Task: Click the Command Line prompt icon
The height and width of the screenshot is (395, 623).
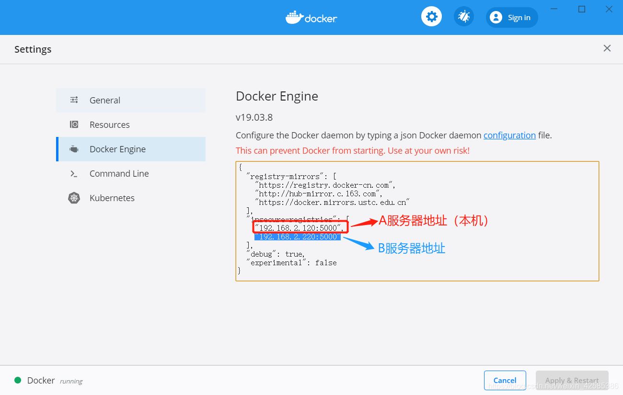Action: (74, 173)
